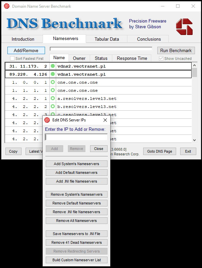This screenshot has width=202, height=268.
Task: Select the Owner column tab
Action: (79, 58)
